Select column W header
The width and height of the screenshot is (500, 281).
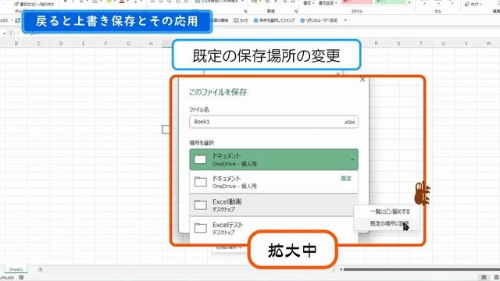tap(488, 44)
